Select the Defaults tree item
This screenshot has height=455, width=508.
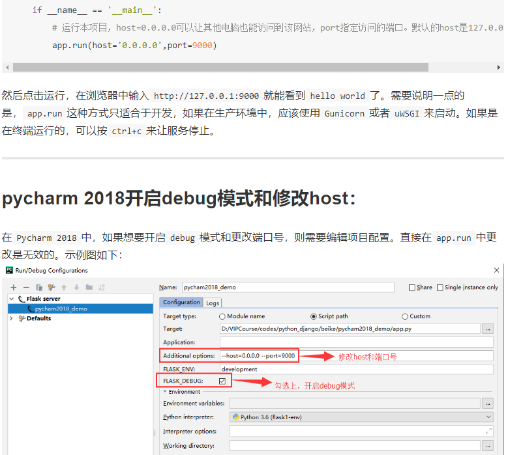[x=38, y=318]
